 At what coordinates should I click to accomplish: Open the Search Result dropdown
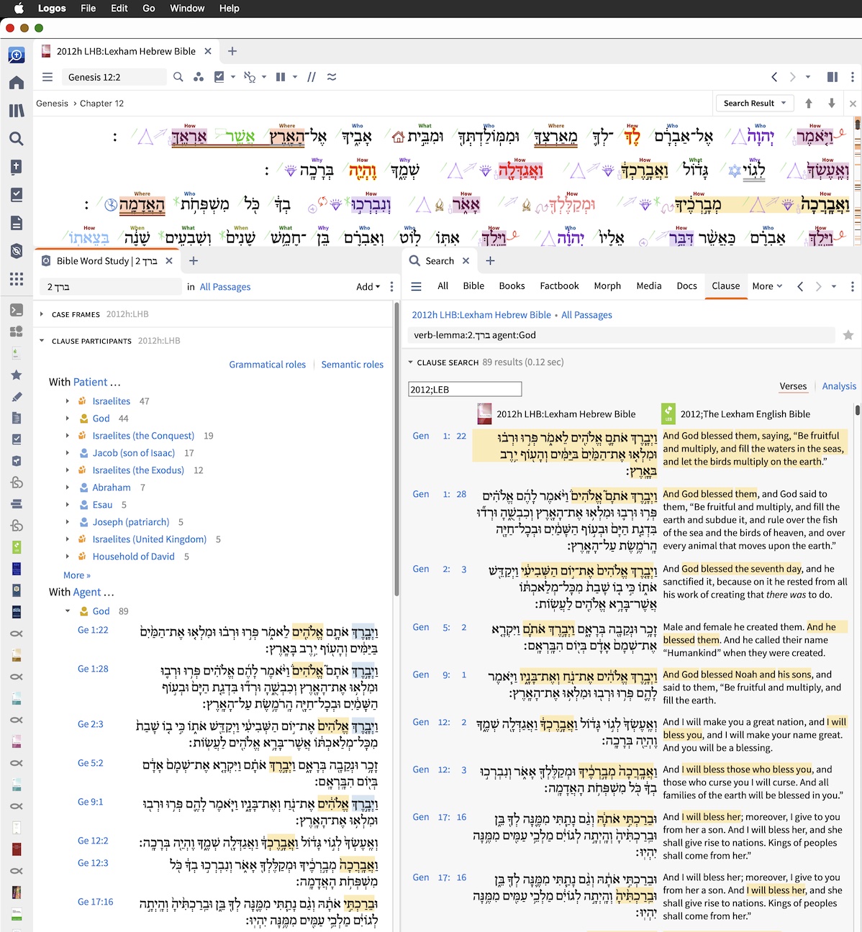click(755, 103)
